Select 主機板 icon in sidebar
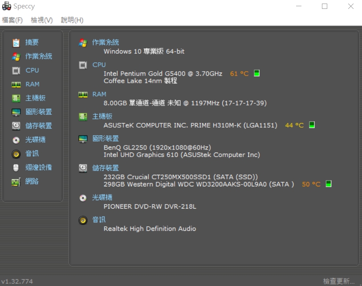 click(16, 98)
